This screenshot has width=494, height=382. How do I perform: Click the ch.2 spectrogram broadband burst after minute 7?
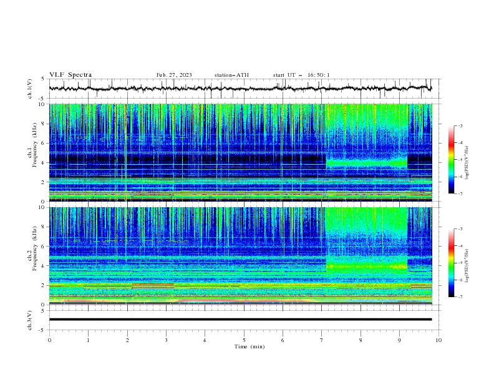tap(366, 240)
